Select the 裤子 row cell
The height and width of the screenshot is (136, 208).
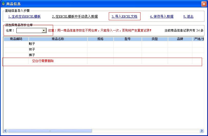58,55
